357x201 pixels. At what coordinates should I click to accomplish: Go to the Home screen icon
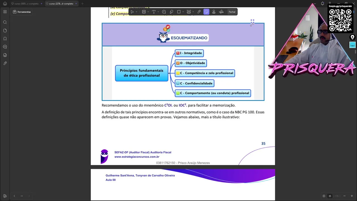[5, 4]
